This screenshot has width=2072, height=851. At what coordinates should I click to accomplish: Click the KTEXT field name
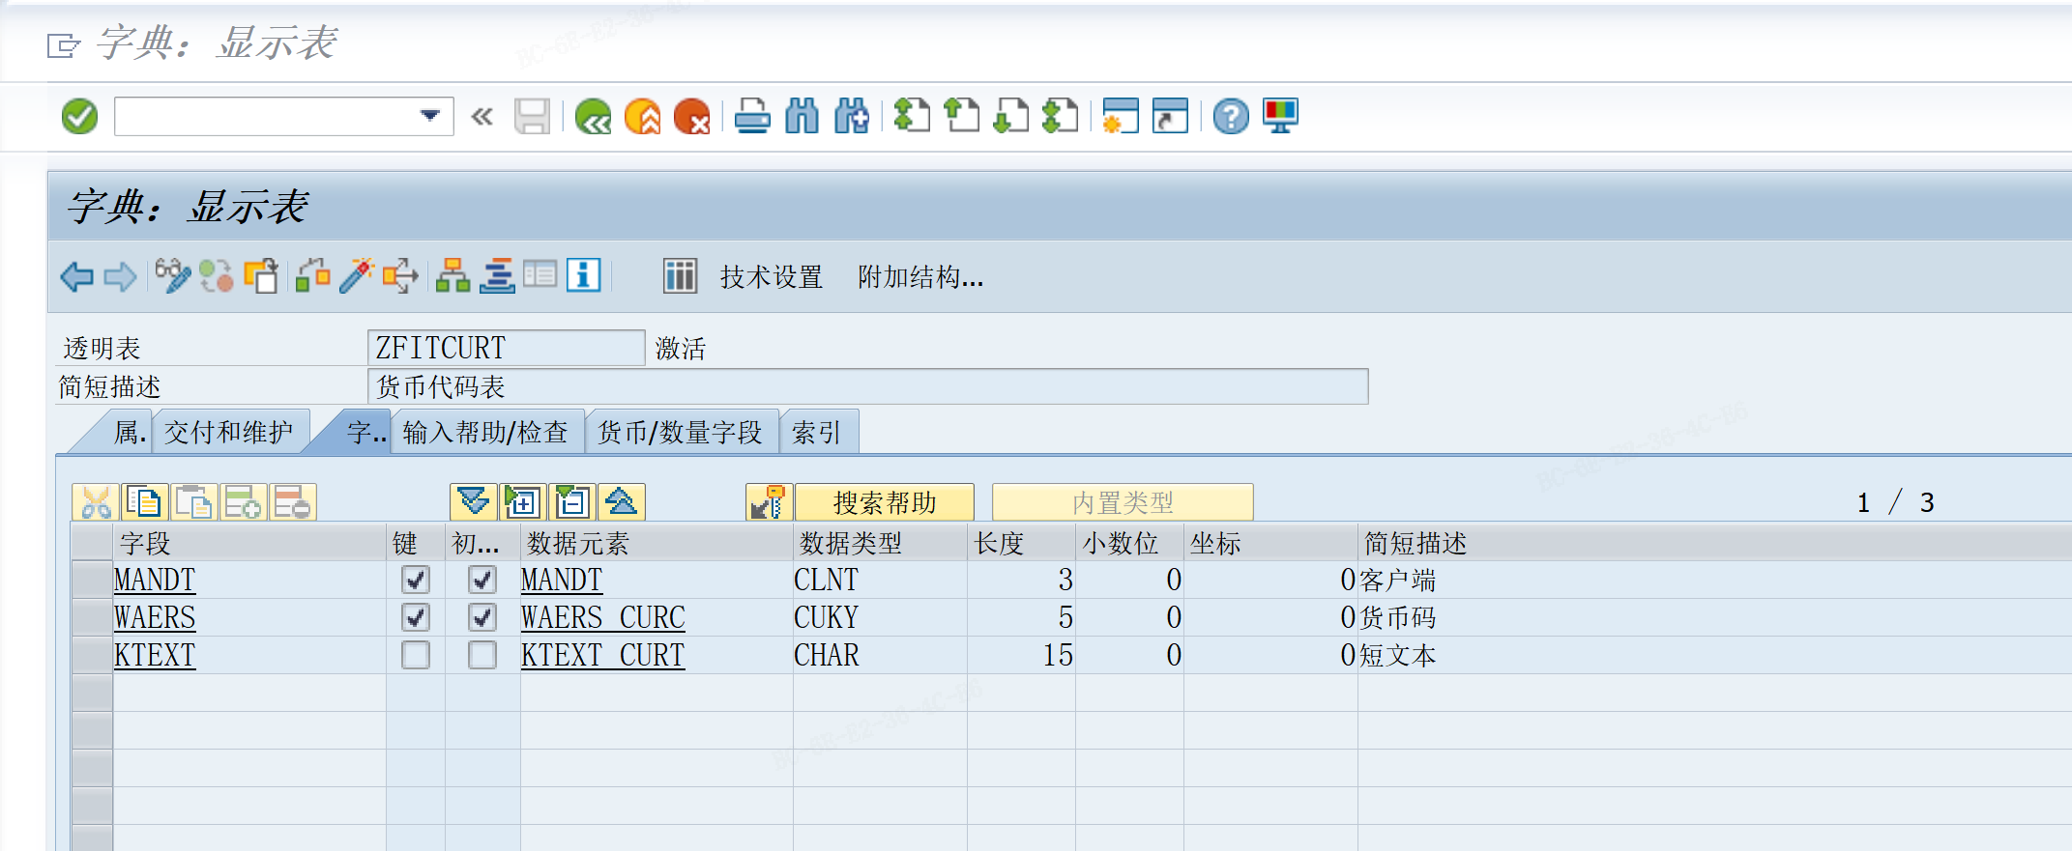pos(155,655)
